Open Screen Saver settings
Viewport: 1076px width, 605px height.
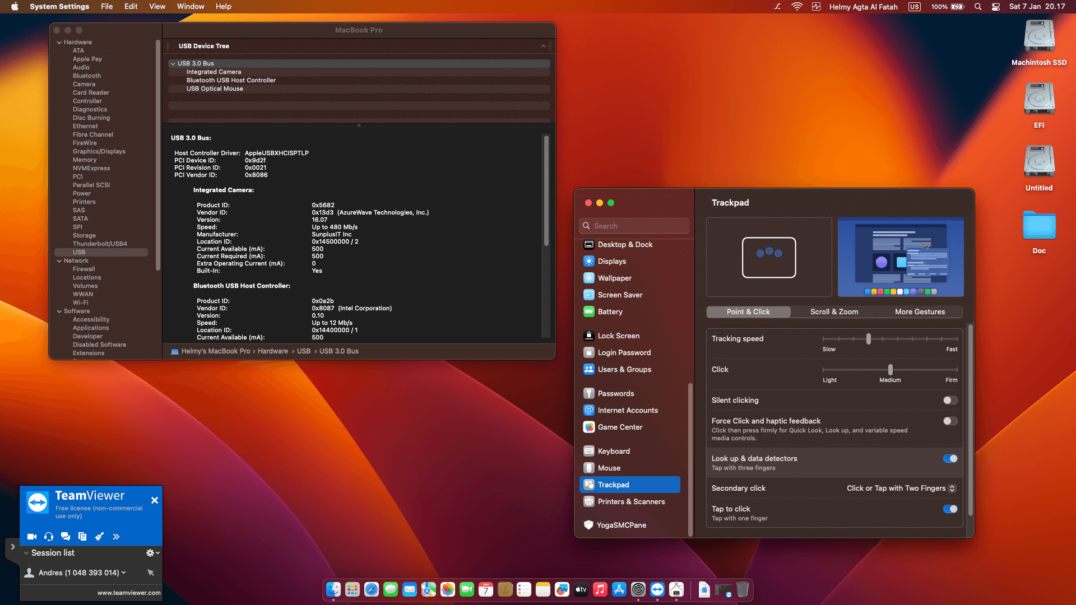(620, 295)
